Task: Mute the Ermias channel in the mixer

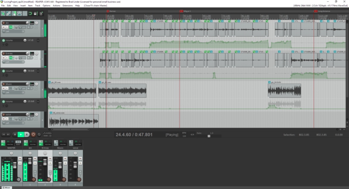Action: coord(50,159)
